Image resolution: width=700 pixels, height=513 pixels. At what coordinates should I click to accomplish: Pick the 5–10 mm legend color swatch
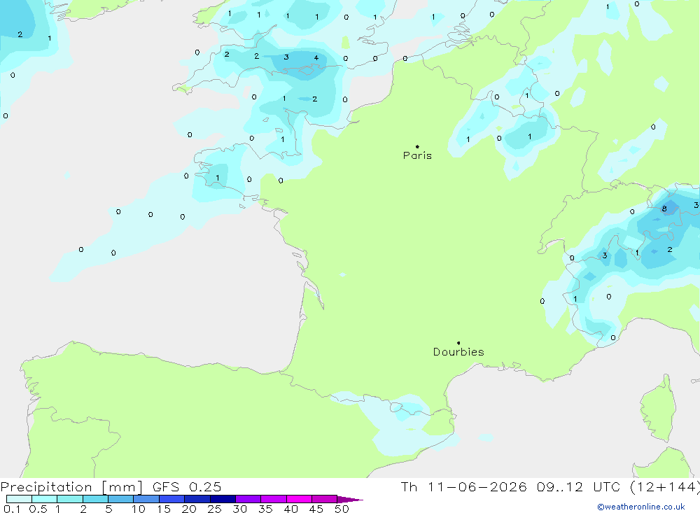click(121, 499)
